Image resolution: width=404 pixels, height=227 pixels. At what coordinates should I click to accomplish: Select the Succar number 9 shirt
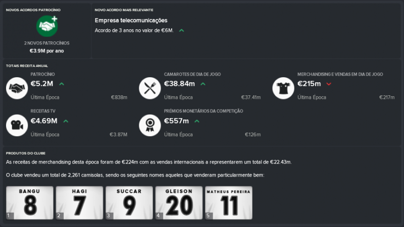point(129,203)
